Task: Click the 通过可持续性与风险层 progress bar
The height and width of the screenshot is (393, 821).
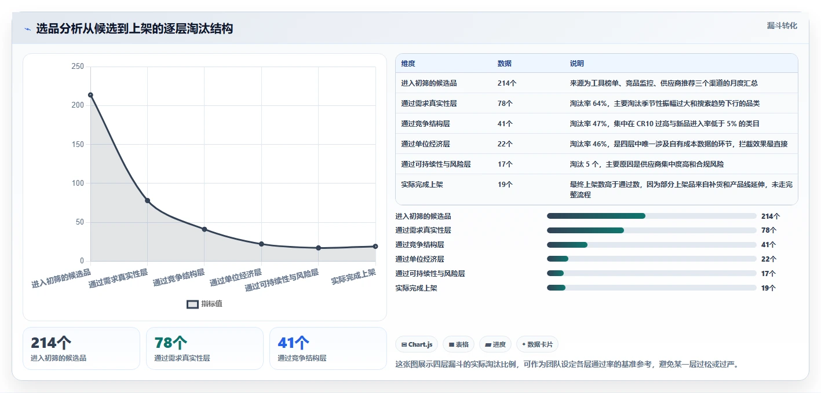Action: pyautogui.click(x=652, y=273)
